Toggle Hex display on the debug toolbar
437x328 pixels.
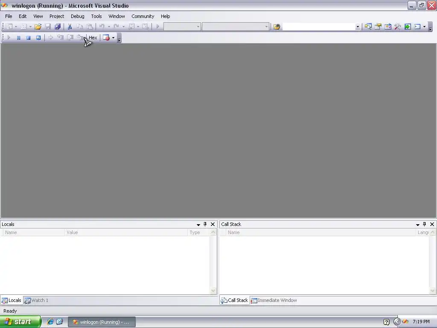[93, 38]
